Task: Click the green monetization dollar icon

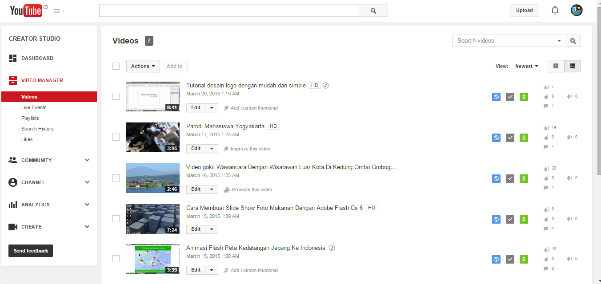Action: pos(524,97)
